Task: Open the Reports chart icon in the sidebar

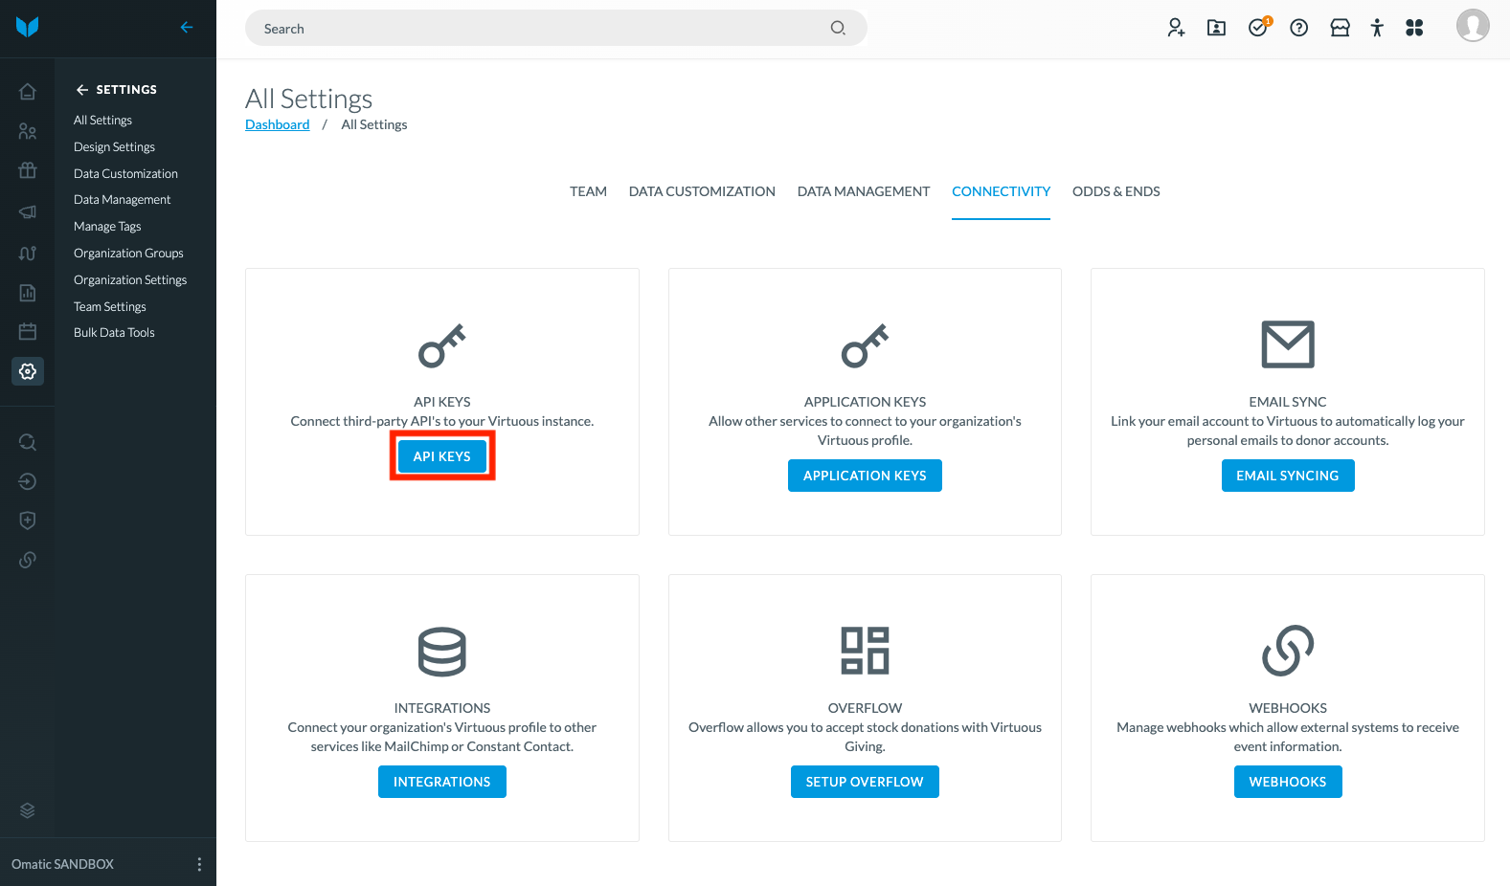Action: 28,293
